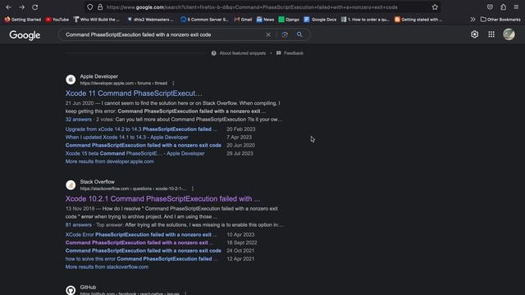The image size is (525, 295).
Task: Open the three-dot menu of Stack Overflow result
Action: pyautogui.click(x=193, y=188)
